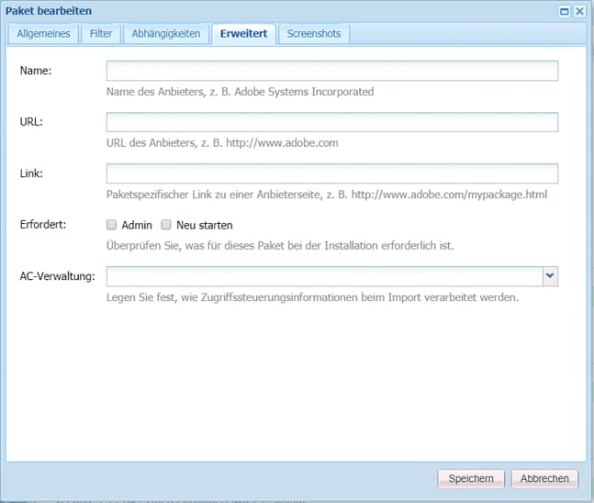594x503 pixels.
Task: Focus the Name input field
Action: 331,71
